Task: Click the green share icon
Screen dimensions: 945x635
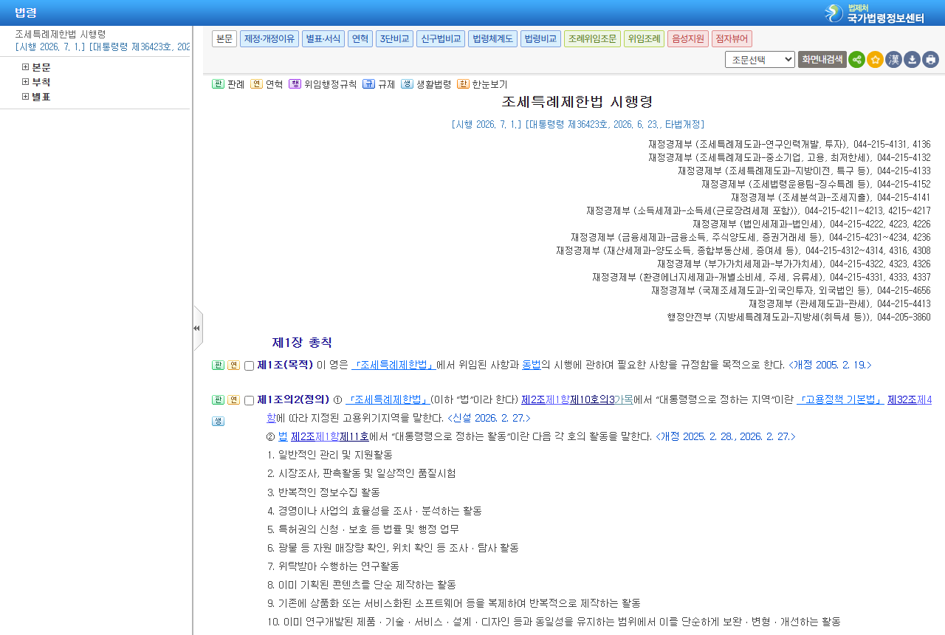Action: click(856, 60)
